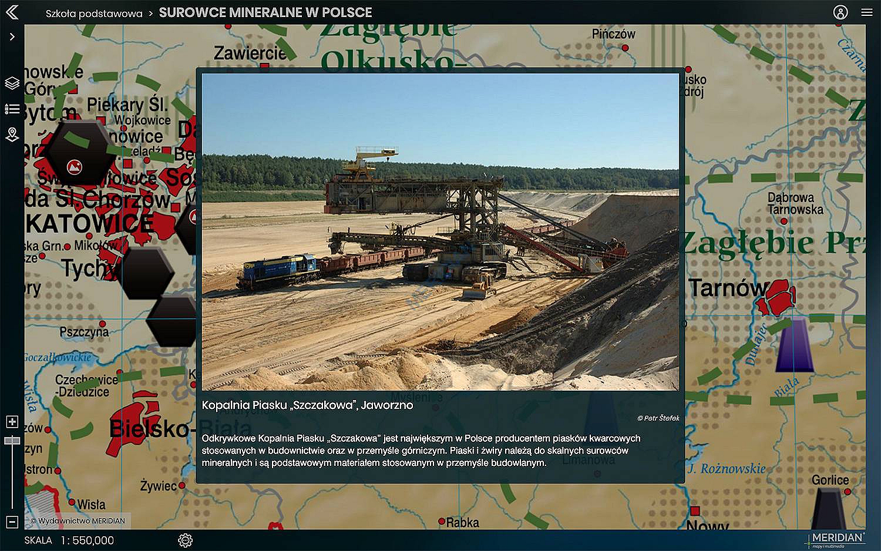Expand the left sidebar chevron
This screenshot has height=551, width=881.
pyautogui.click(x=12, y=37)
